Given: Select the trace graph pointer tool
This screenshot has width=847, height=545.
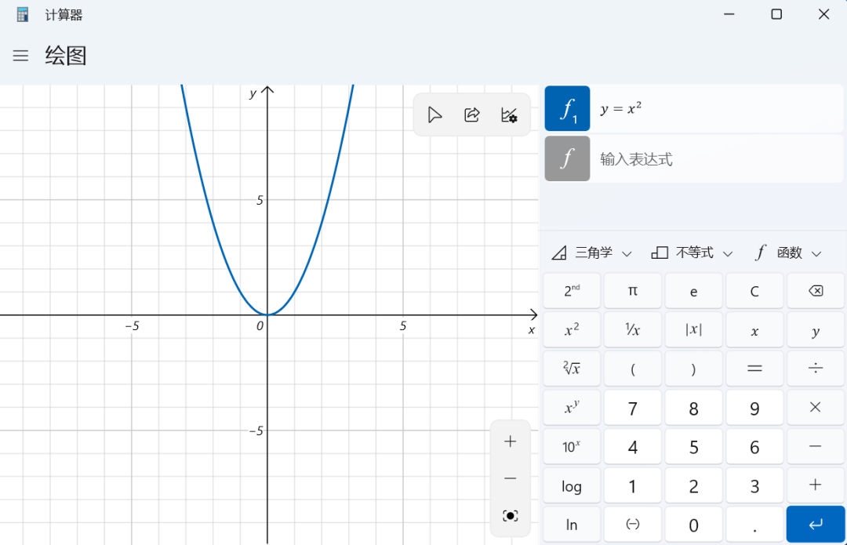Looking at the screenshot, I should click(x=434, y=114).
